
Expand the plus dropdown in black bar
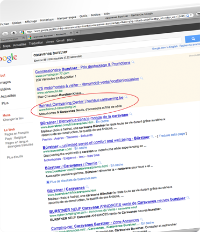pyautogui.click(x=71, y=40)
